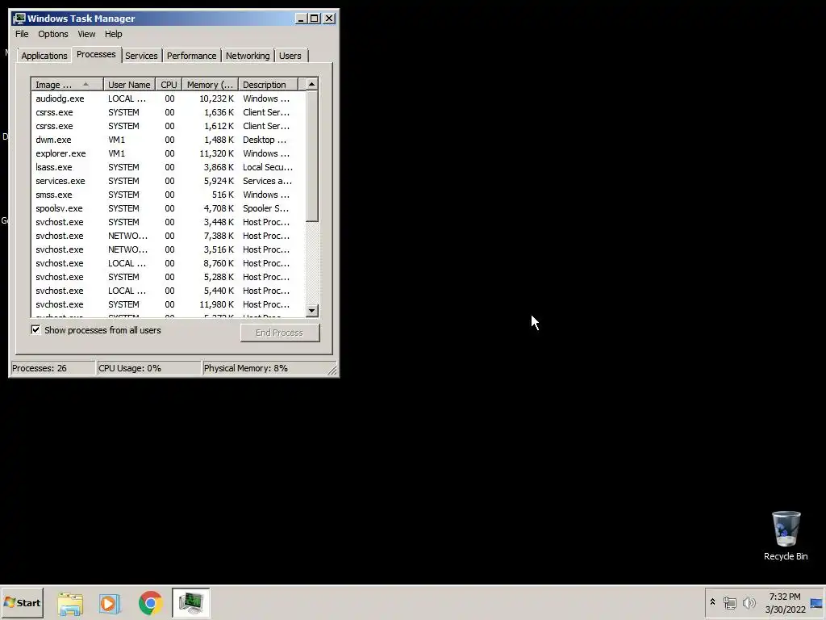Uncheck Show processes from all users
Screen dimensions: 826x620
[x=35, y=330]
